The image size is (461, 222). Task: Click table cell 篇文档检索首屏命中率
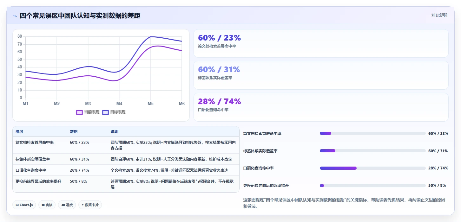[35, 143]
